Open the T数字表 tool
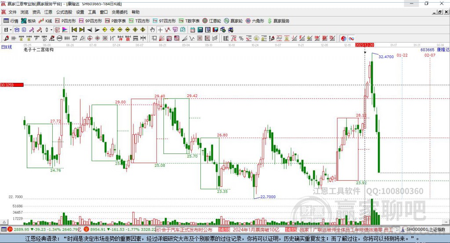The image size is (450, 243). point(189,21)
